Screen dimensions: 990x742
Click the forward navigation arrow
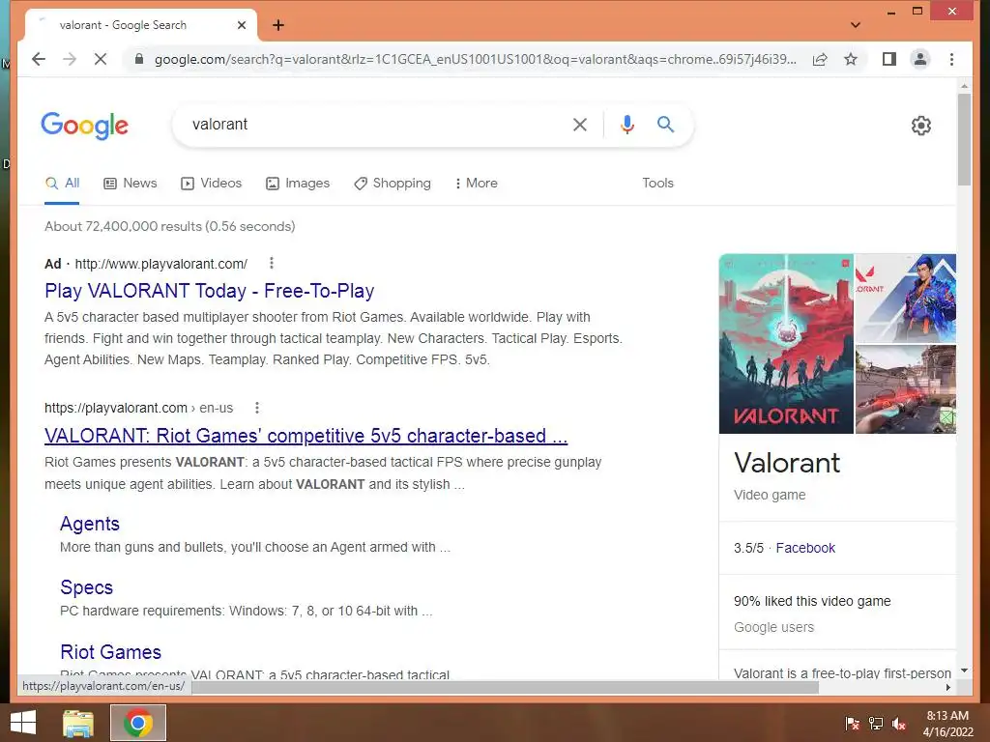click(70, 59)
